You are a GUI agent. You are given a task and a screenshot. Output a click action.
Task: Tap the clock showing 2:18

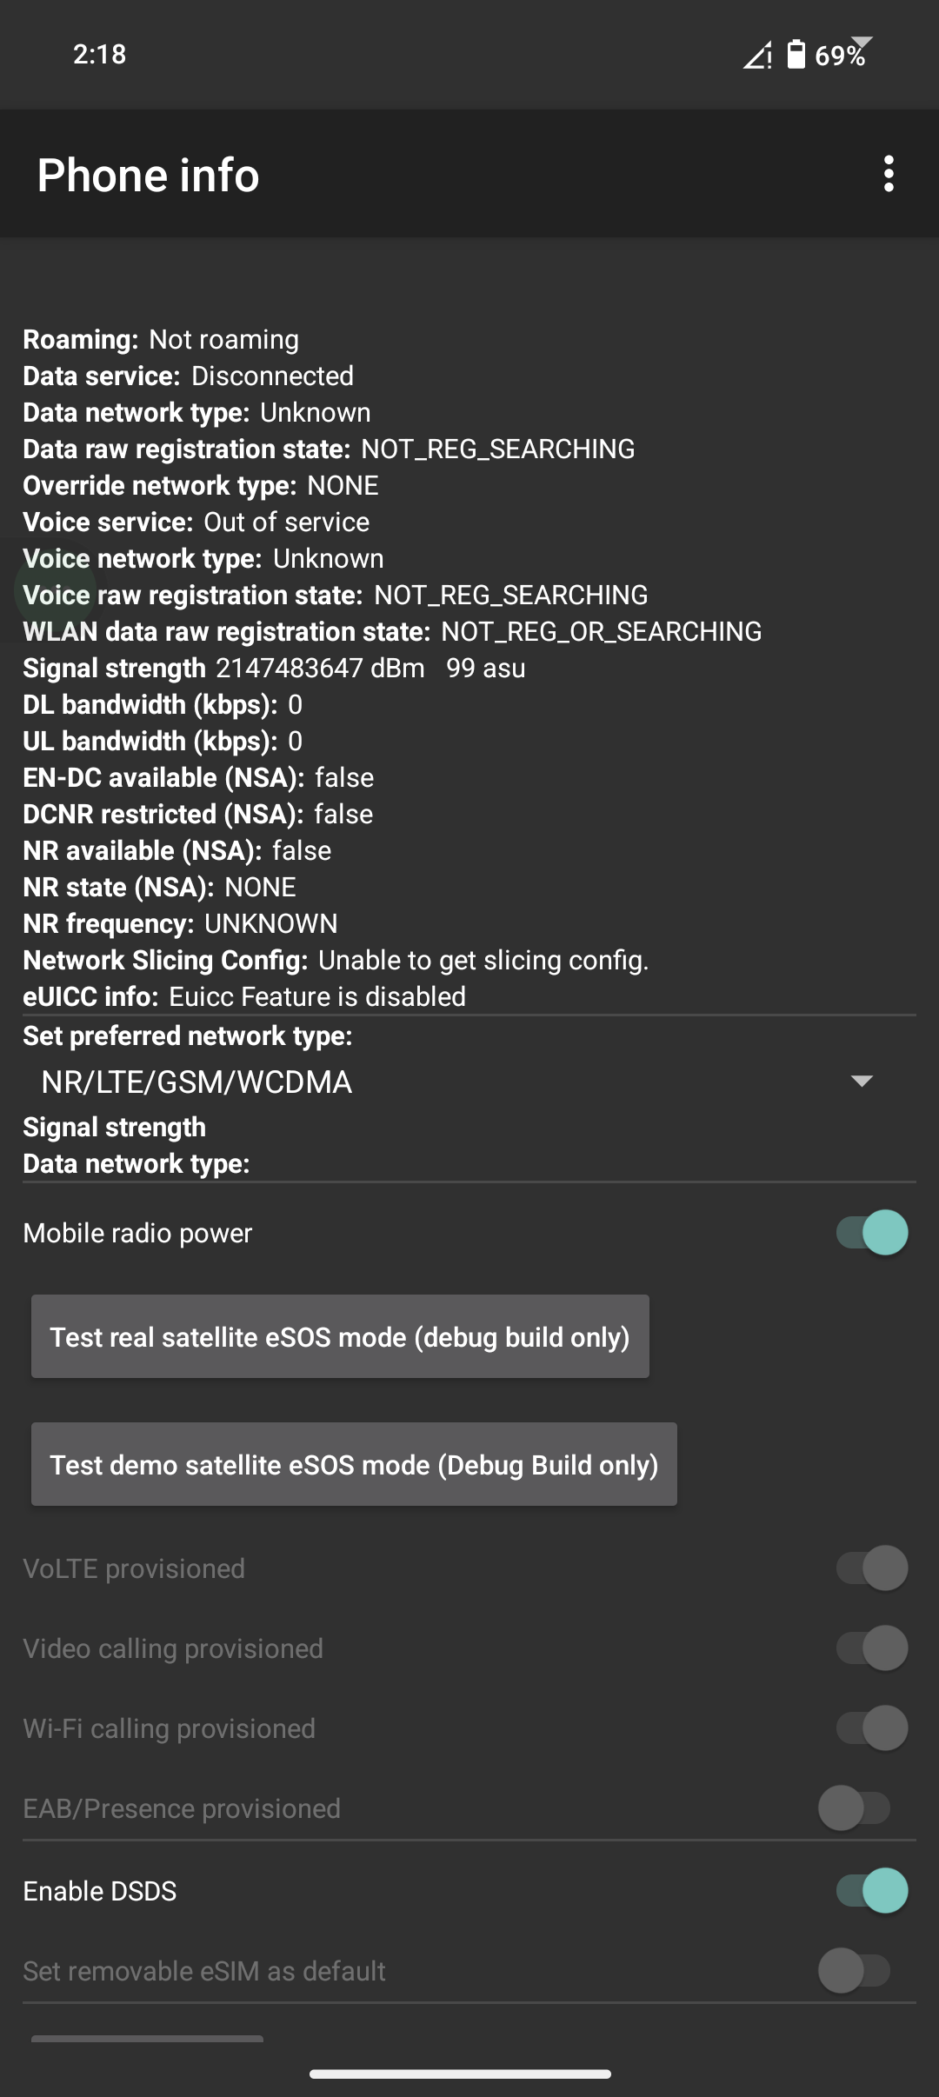coord(100,55)
